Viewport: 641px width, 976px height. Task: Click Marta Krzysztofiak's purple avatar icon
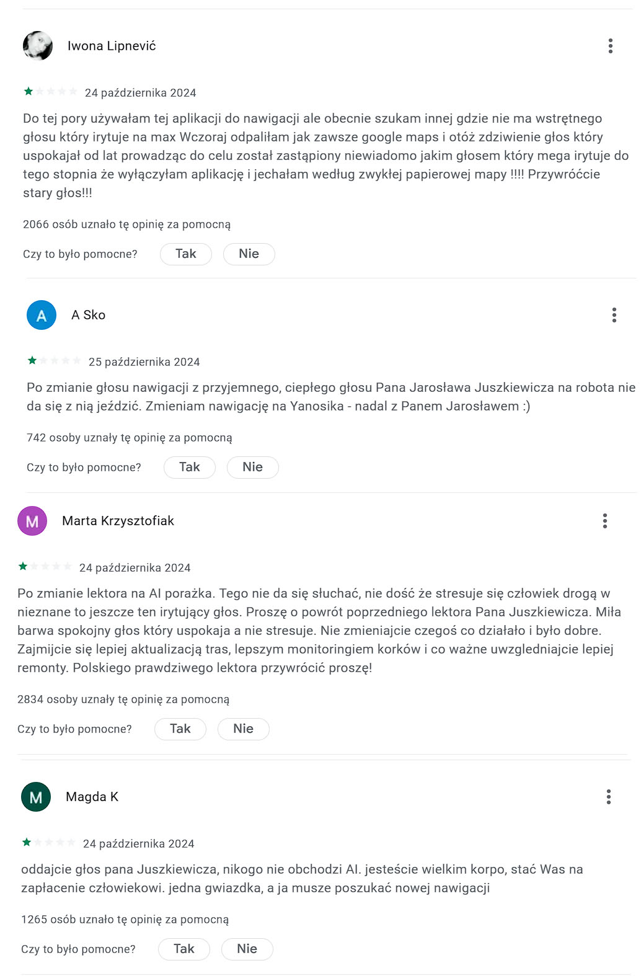[x=32, y=521]
